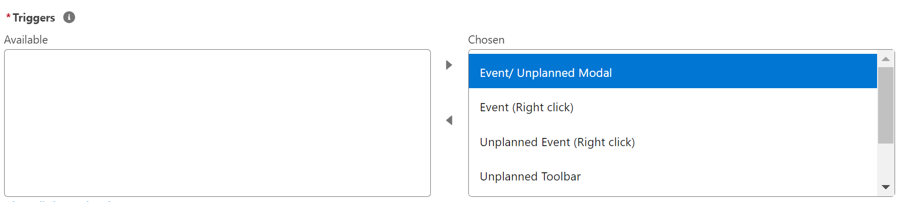Click the Triggers info icon
Screen dimensions: 911x202
[x=69, y=17]
